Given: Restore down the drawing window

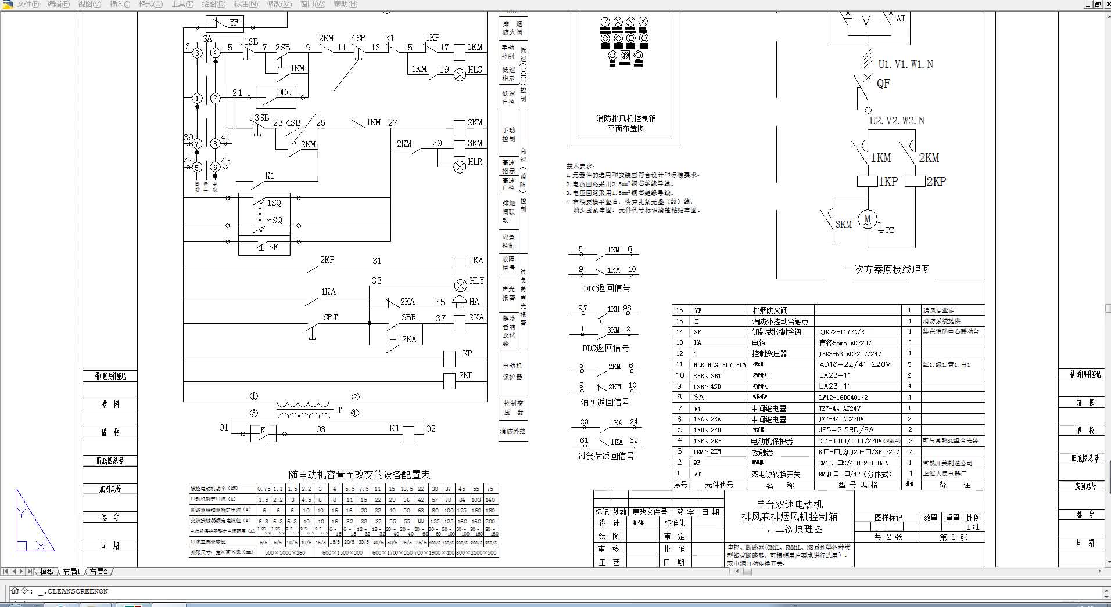Looking at the screenshot, I should click(1098, 4).
